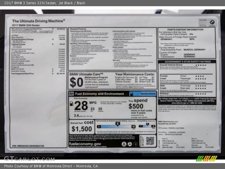
Task: Click 'Manufacturer's Suggested Retail Price' line
Action: pyautogui.click(x=38, y=29)
